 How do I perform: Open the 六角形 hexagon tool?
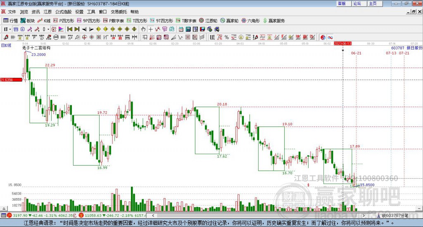(x=250, y=21)
